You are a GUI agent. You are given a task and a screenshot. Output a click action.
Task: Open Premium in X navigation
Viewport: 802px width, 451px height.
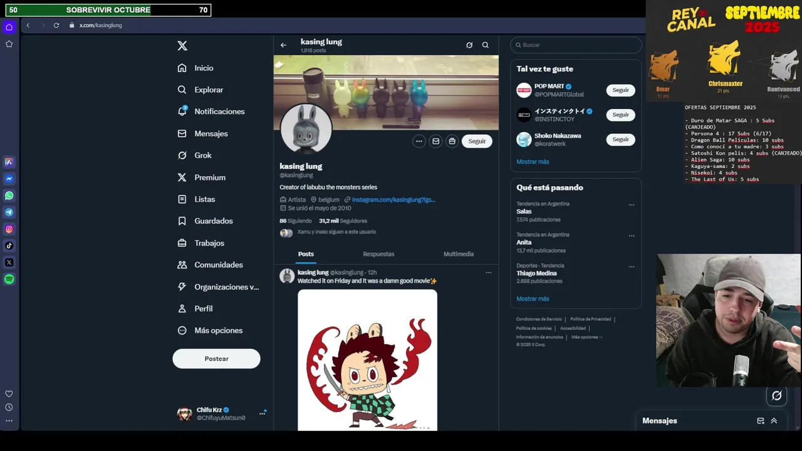[x=202, y=177]
